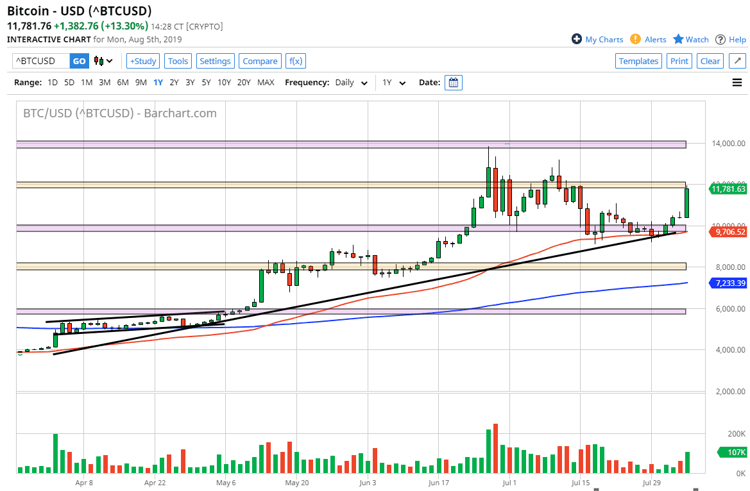Click the My Charts plus icon
750x491 pixels.
pos(576,39)
